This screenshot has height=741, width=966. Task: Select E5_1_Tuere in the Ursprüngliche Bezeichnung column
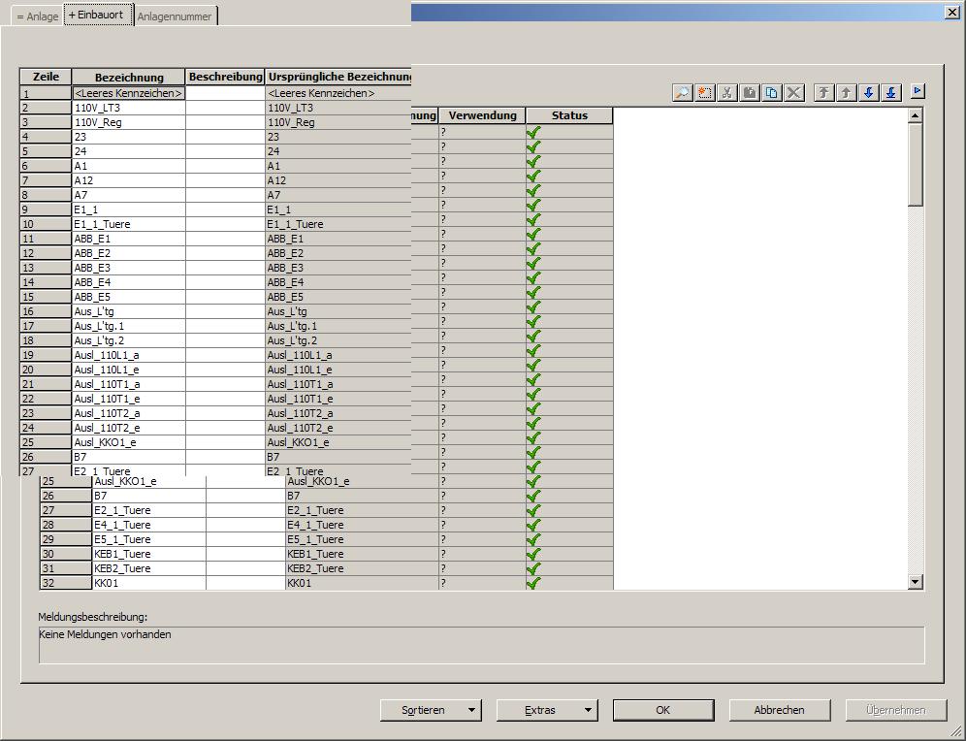click(363, 539)
